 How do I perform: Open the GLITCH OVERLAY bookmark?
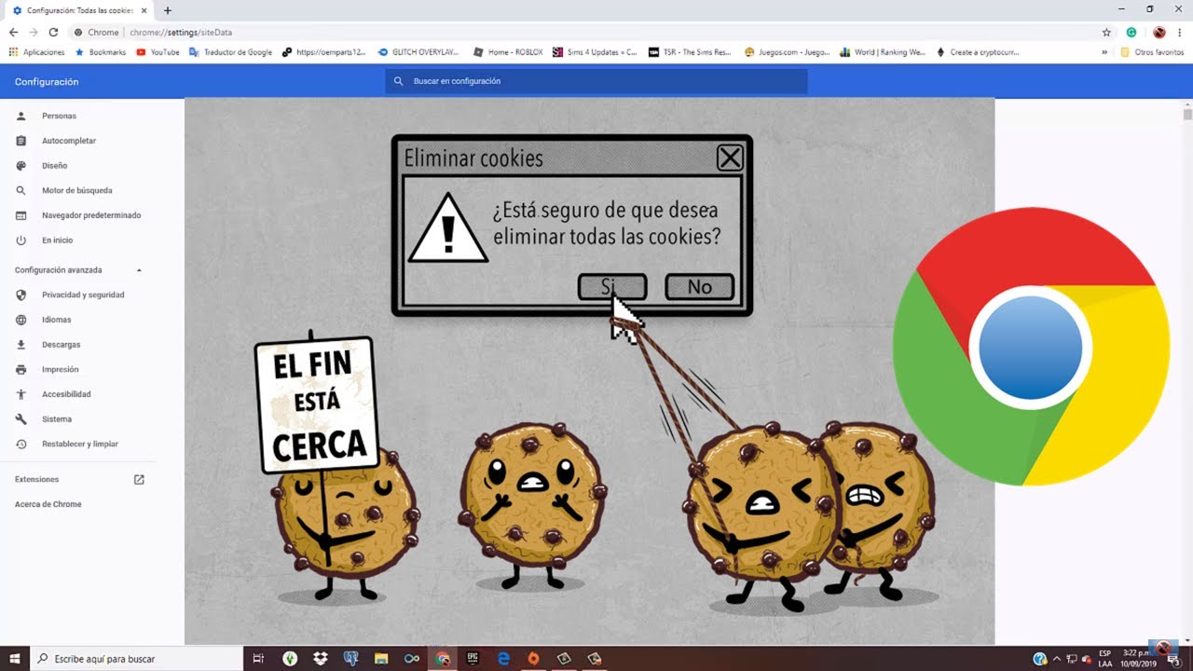pyautogui.click(x=419, y=52)
